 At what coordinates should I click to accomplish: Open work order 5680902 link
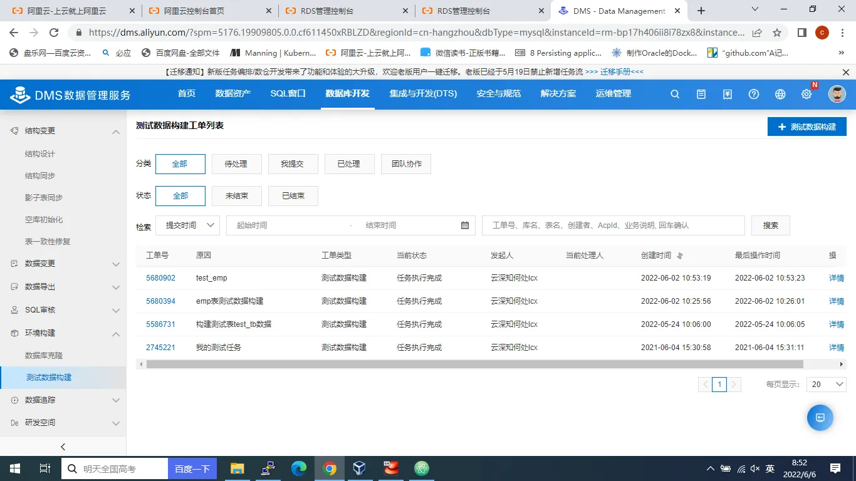tap(161, 278)
